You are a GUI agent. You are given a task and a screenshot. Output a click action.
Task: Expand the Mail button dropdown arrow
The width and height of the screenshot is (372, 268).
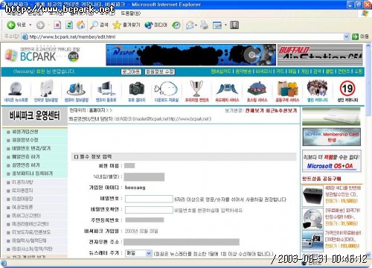[x=196, y=25]
